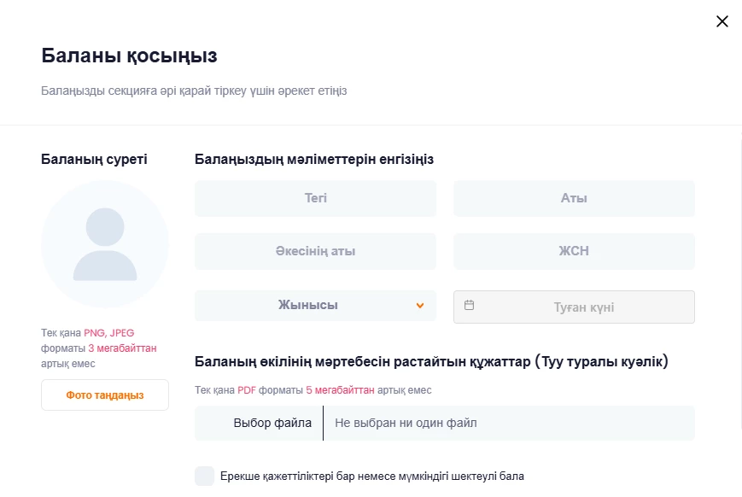Click the Баланы қосыңыз dialog title

pos(129,56)
